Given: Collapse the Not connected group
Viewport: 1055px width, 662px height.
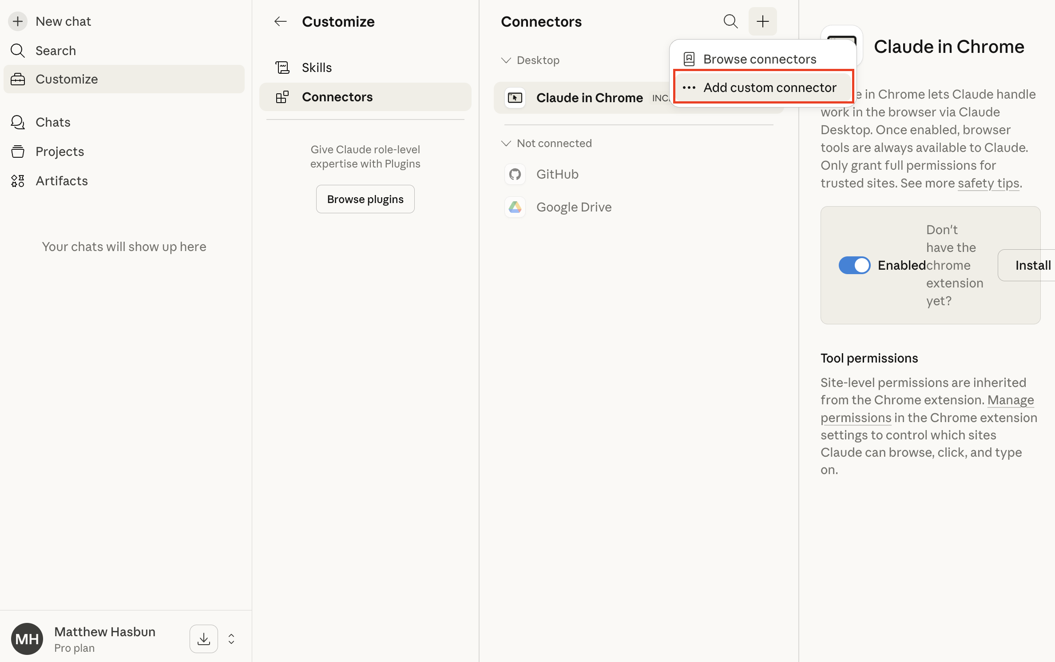Looking at the screenshot, I should point(506,144).
